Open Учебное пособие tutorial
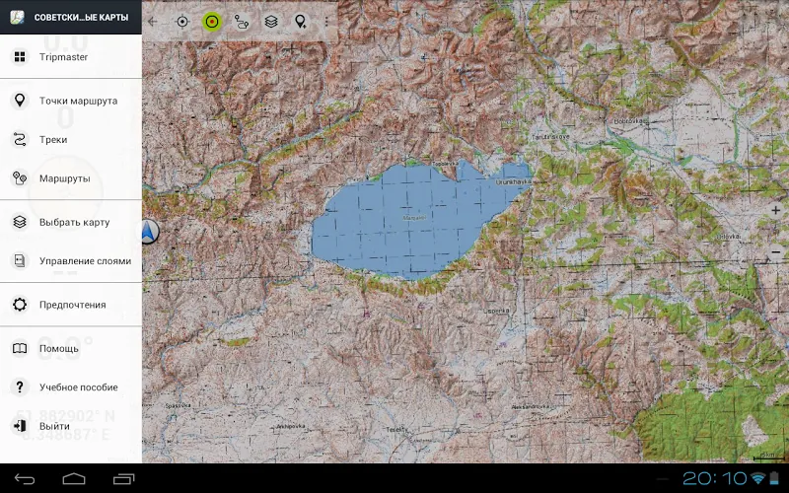The height and width of the screenshot is (493, 789). pos(70,387)
